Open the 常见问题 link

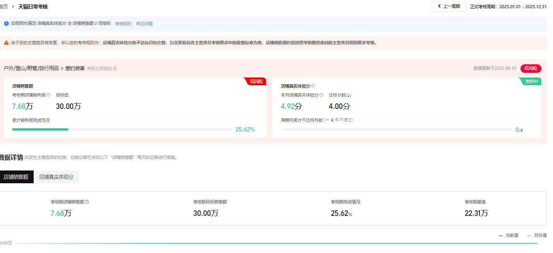(x=144, y=24)
